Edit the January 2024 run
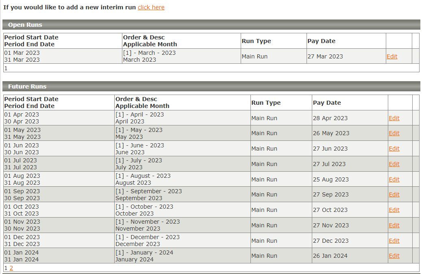This screenshot has width=422, height=274. tap(394, 256)
